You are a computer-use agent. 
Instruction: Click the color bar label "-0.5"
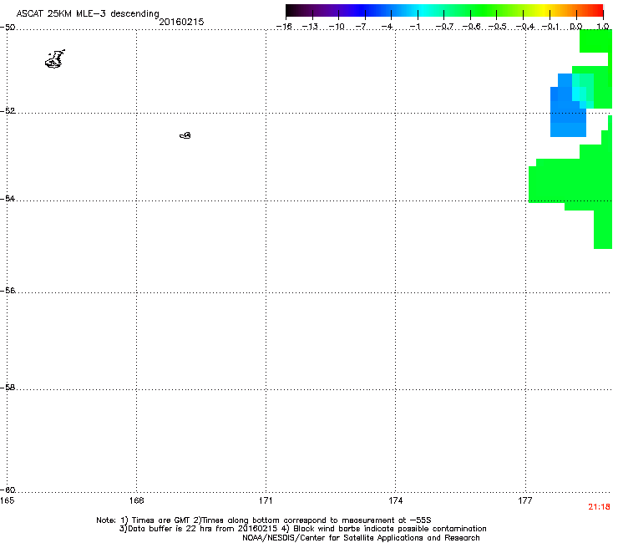(498, 27)
